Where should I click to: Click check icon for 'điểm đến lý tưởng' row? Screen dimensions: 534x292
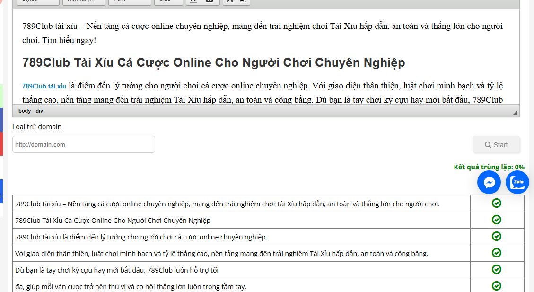click(x=496, y=236)
